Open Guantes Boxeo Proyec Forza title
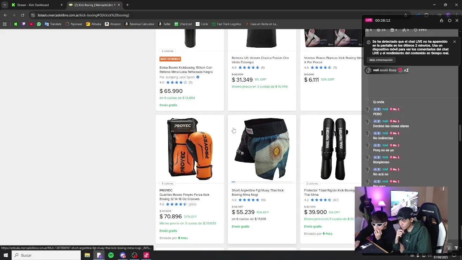462x260 pixels. tap(184, 197)
